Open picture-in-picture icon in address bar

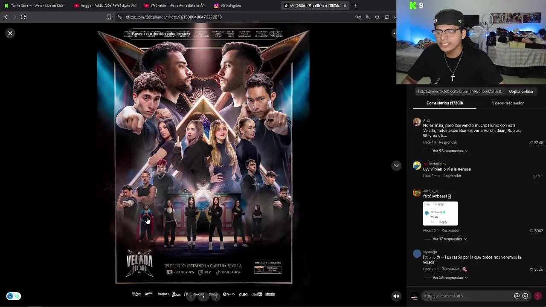(x=387, y=17)
